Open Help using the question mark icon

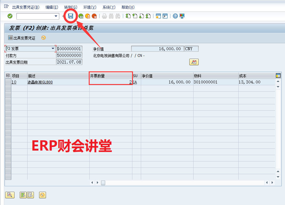pyautogui.click(x=175, y=16)
